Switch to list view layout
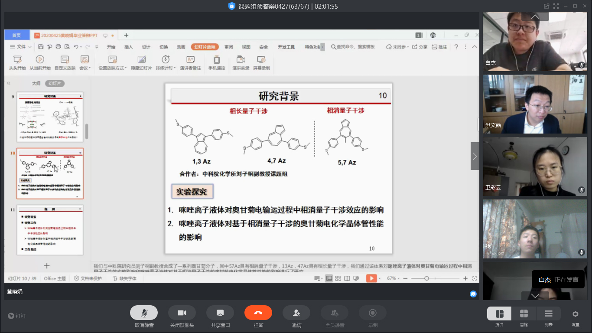Viewport: 592px width, 333px height. 548,314
